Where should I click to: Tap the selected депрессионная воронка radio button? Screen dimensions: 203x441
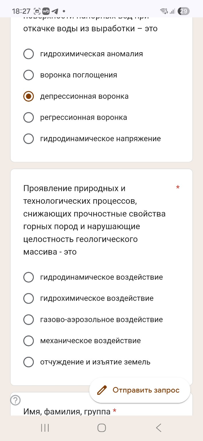coord(28,96)
